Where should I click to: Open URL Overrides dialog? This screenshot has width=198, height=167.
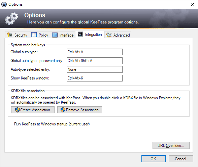tap(171, 146)
